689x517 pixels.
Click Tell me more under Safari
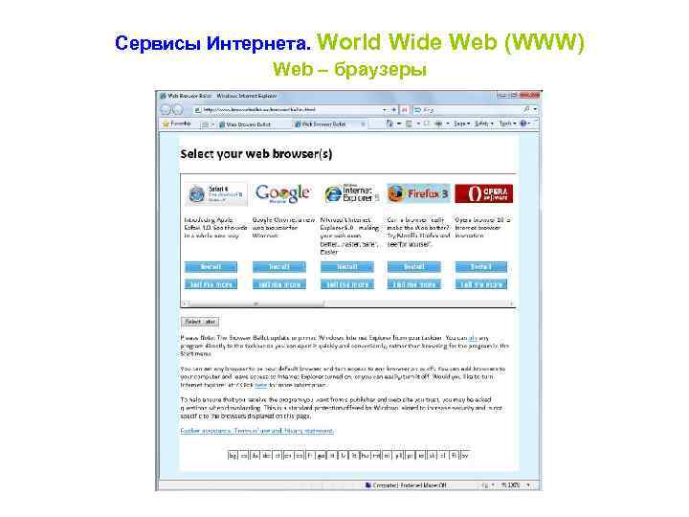(211, 284)
